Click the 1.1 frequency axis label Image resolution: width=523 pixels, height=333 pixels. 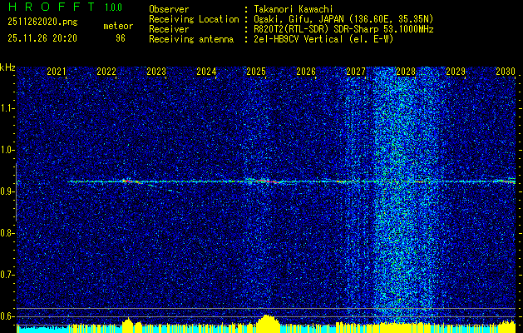6,108
